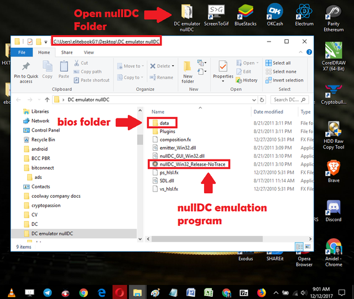The image size is (354, 299).
Task: Click the Search DC search box
Action: 290,100
